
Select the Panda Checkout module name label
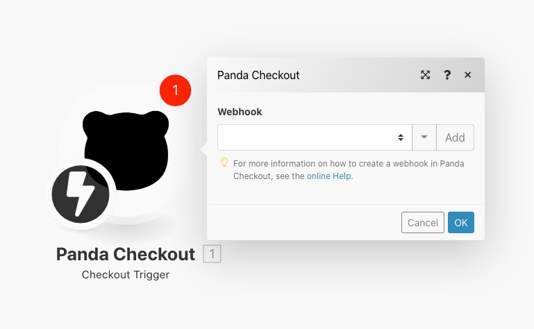click(x=126, y=254)
